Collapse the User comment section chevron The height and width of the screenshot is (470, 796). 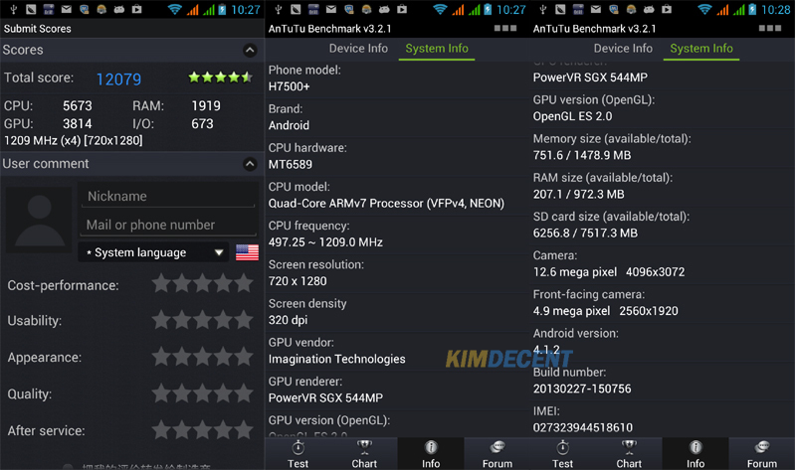tap(250, 164)
